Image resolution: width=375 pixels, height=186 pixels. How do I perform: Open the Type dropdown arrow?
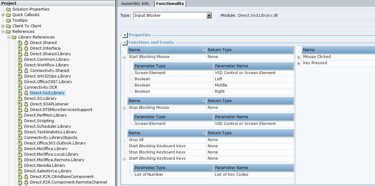coord(209,15)
